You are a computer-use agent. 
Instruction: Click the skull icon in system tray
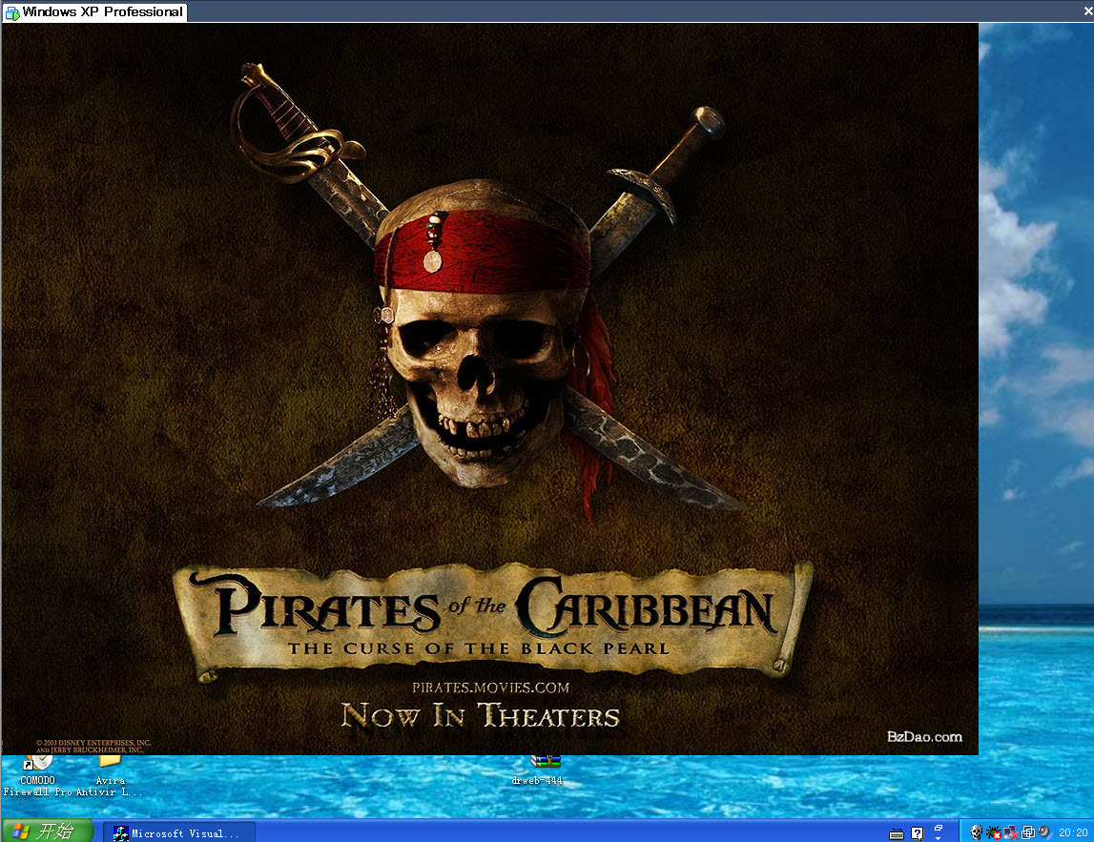(x=976, y=832)
